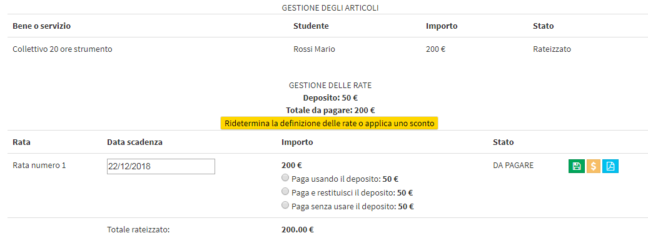Click the 'Rateizzato' status cell
Image resolution: width=648 pixels, height=238 pixels.
(x=552, y=49)
